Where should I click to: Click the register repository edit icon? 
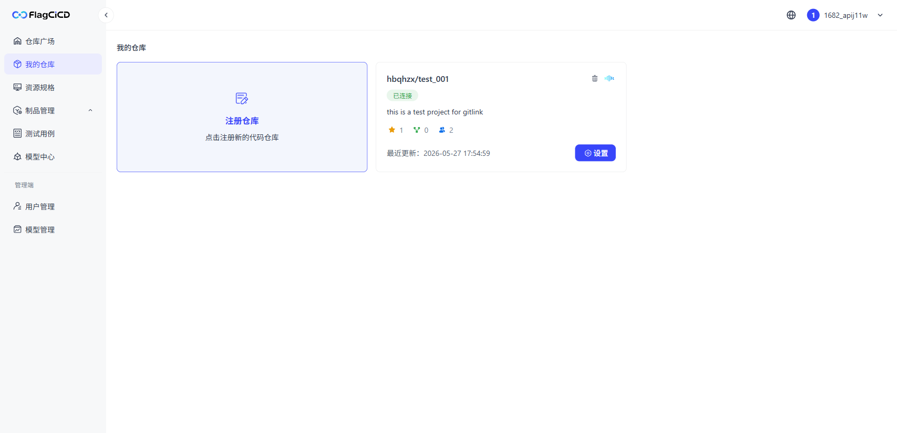pos(242,98)
